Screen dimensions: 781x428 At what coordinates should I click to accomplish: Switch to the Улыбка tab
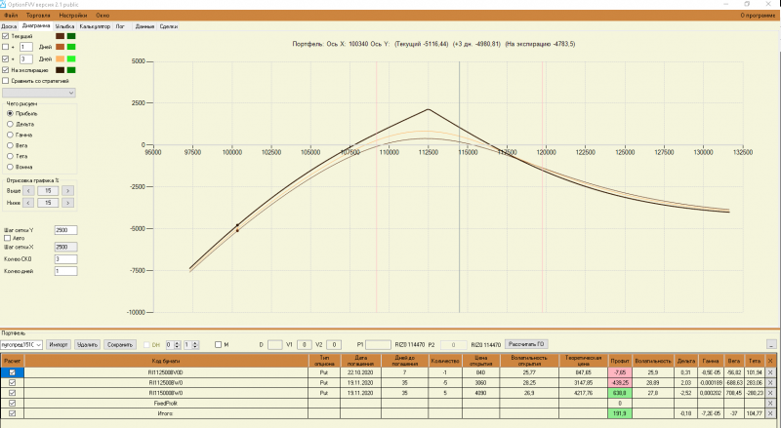pos(64,26)
